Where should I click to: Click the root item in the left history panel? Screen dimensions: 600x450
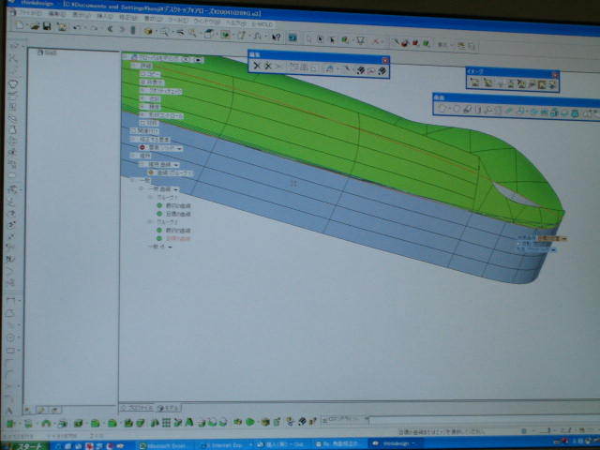tap(47, 52)
